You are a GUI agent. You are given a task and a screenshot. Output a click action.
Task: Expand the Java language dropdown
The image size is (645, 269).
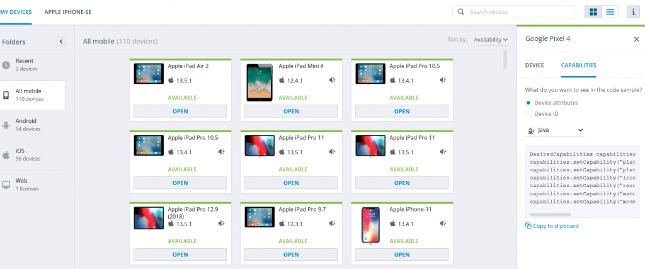556,130
